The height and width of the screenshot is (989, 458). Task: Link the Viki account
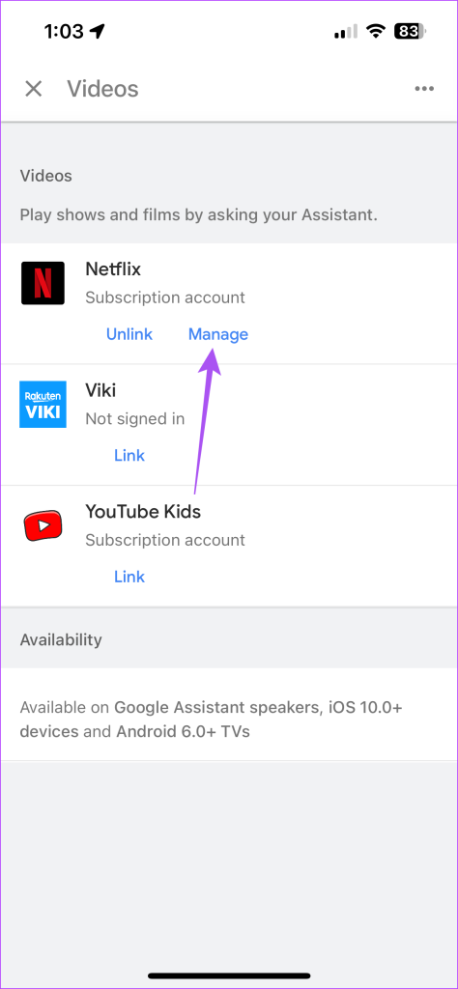point(129,456)
